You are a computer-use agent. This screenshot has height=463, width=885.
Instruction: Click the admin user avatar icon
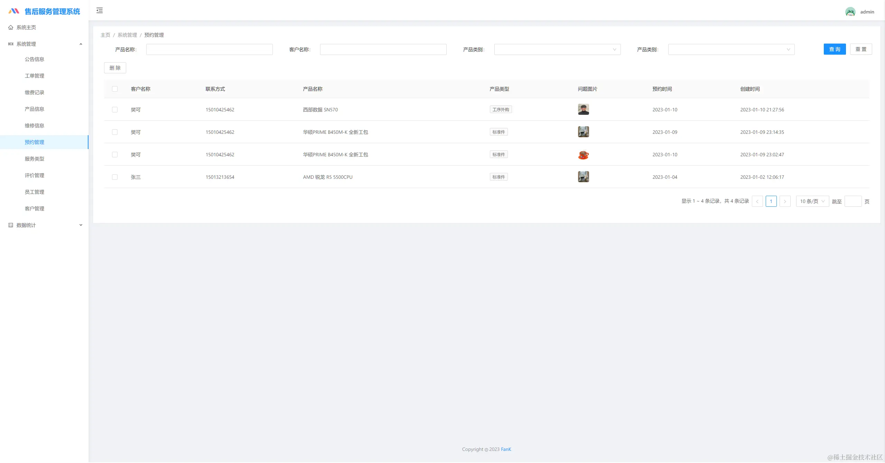[x=850, y=12]
